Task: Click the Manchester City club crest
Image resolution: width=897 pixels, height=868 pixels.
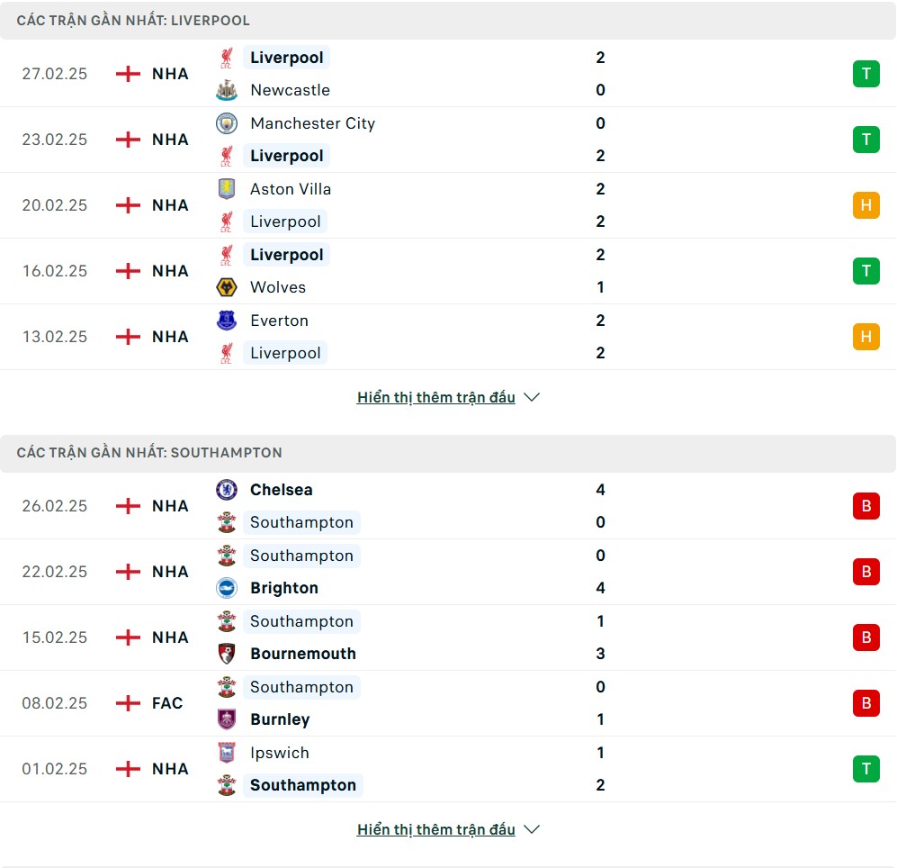Action: click(x=227, y=123)
